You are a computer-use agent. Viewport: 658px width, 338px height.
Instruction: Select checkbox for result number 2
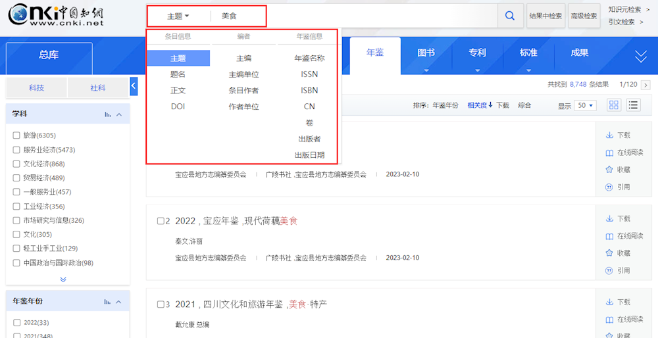[x=161, y=222]
